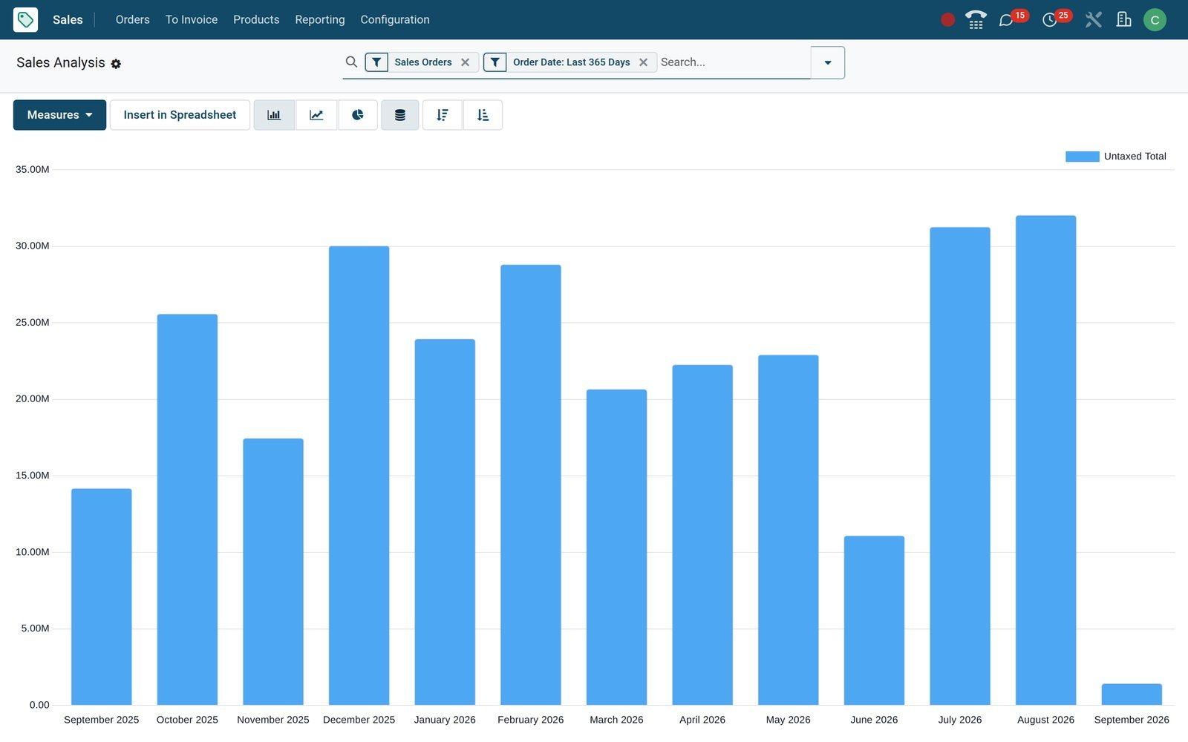Switch to pie chart view
The image size is (1188, 742).
(358, 115)
